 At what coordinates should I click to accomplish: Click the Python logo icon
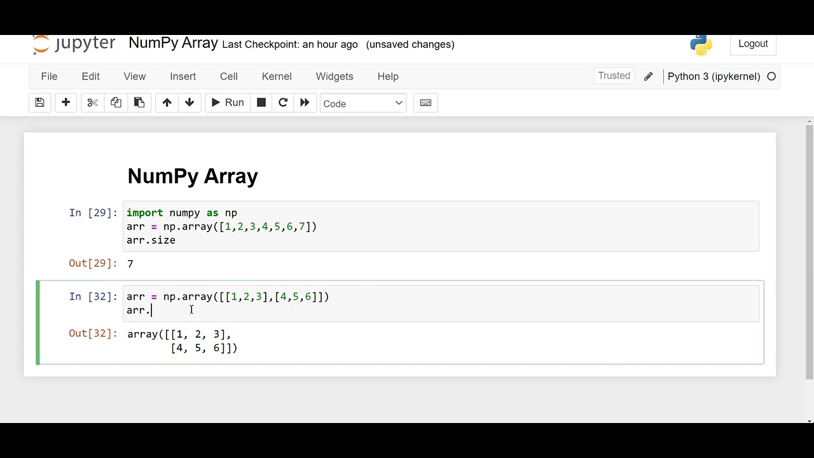pyautogui.click(x=701, y=44)
